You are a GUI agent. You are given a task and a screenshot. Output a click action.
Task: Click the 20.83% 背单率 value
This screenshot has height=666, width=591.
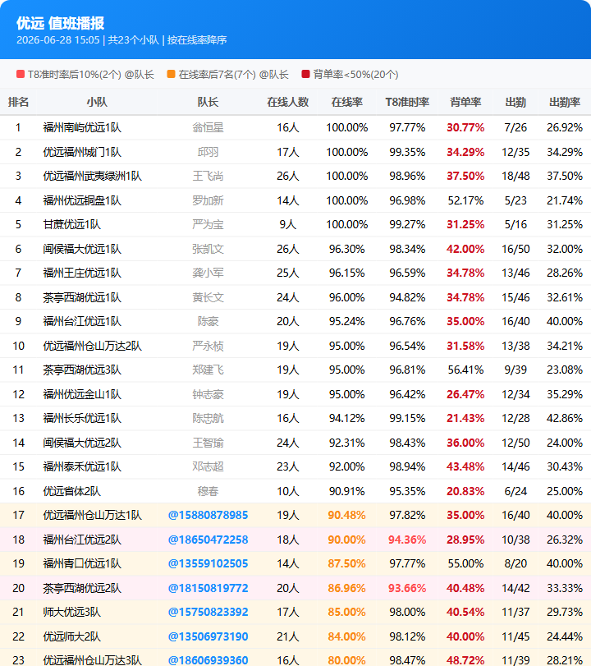[465, 491]
